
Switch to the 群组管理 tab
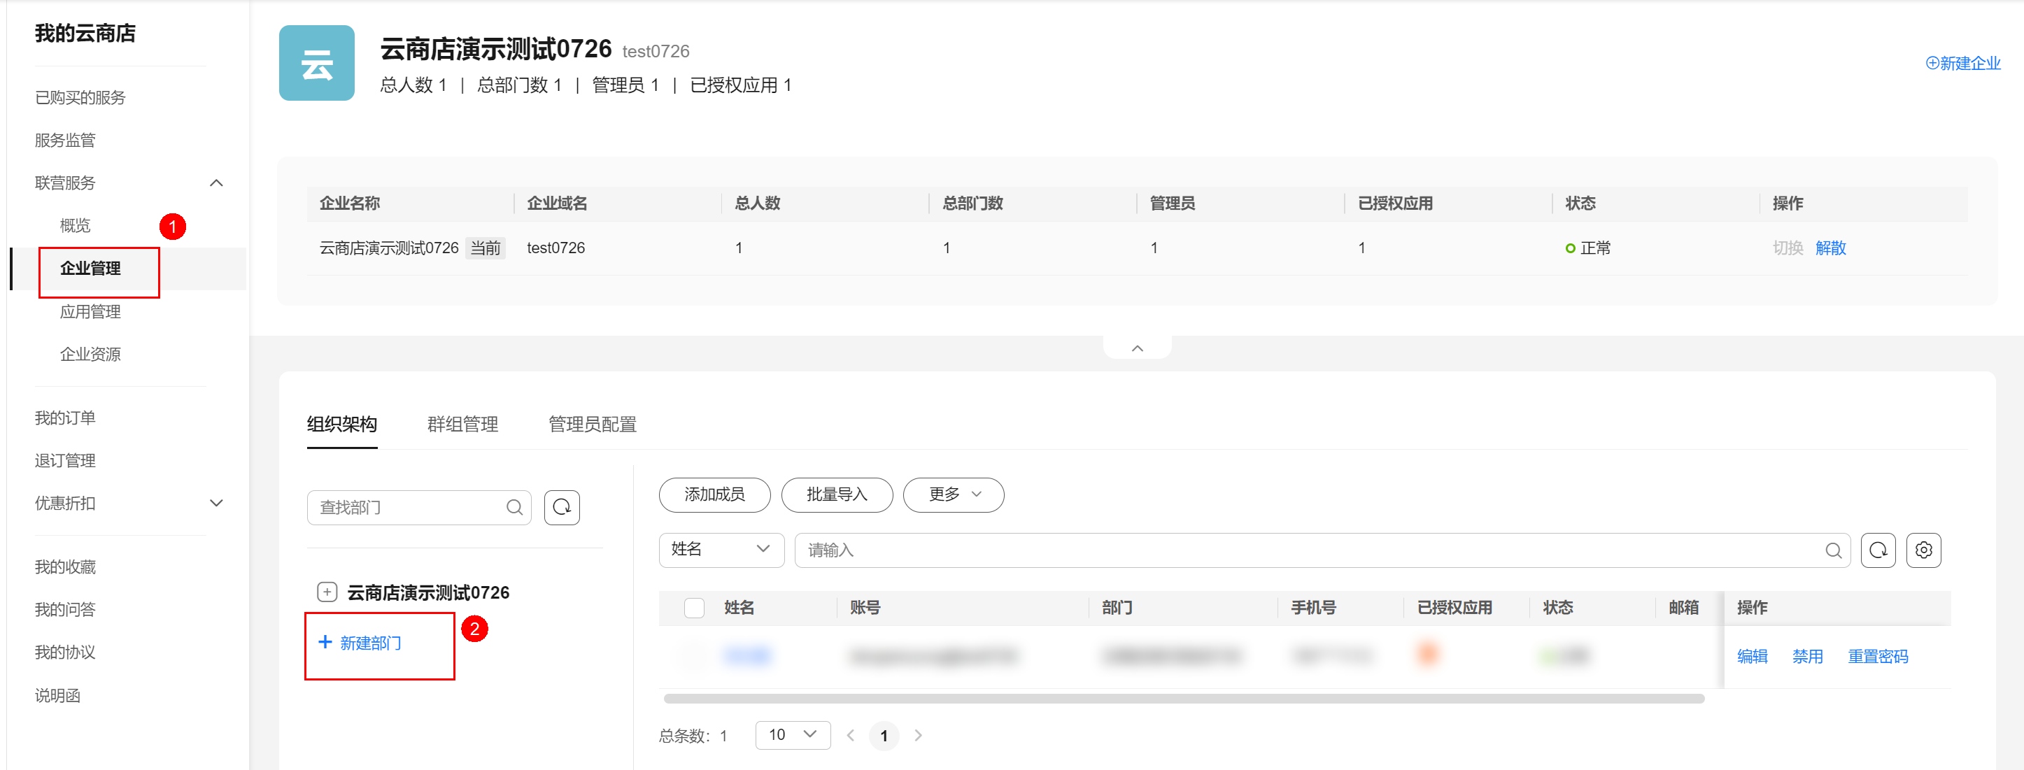[462, 425]
